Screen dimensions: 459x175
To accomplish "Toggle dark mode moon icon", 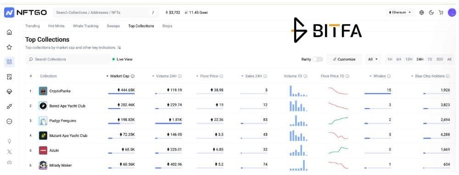I will [431, 12].
